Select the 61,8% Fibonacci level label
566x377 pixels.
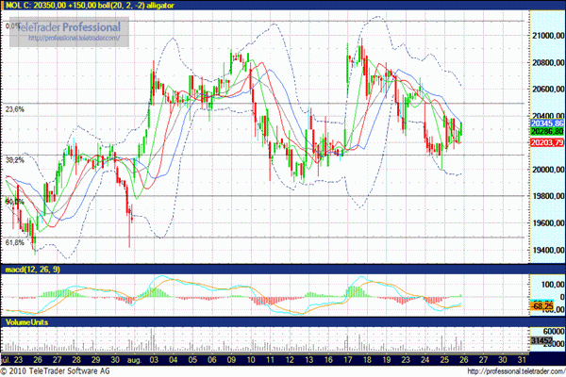coord(15,242)
